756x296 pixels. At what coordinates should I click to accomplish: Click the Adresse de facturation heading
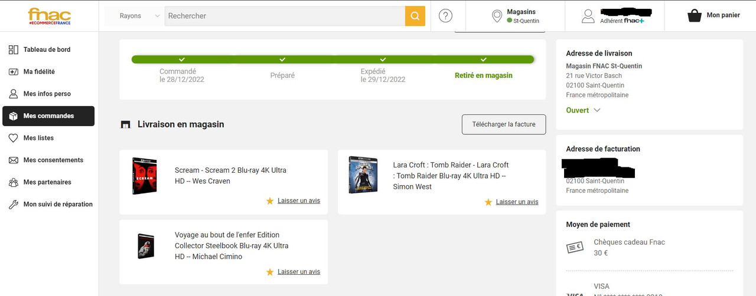(603, 149)
